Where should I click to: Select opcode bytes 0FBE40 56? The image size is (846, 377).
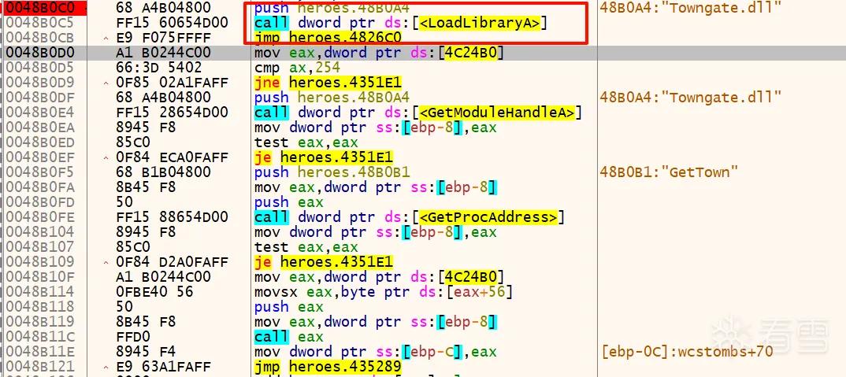tap(154, 292)
